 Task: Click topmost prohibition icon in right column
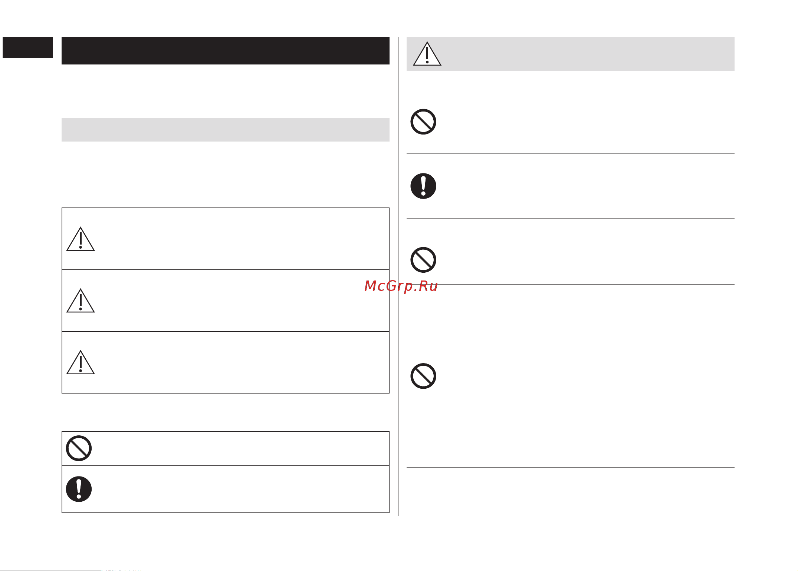pyautogui.click(x=423, y=122)
